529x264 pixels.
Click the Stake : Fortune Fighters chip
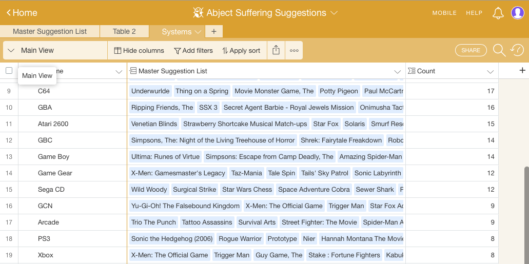[344, 255]
